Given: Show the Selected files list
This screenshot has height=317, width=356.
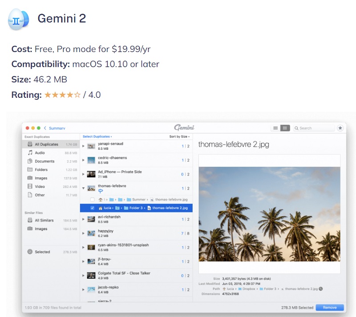Looking at the screenshot, I should pos(42,252).
